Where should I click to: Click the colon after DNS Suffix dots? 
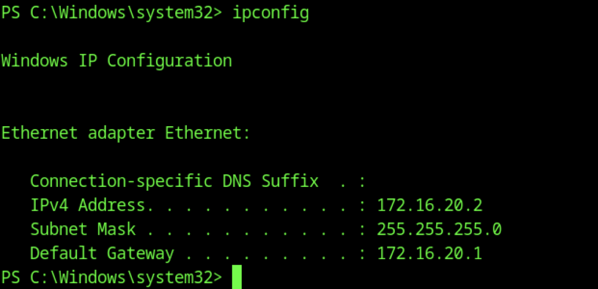click(x=362, y=181)
